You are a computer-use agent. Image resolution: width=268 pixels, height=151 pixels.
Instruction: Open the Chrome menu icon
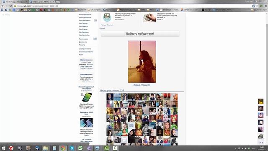(x=266, y=6)
